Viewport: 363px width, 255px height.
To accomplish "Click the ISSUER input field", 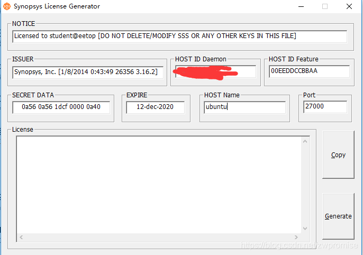I will (x=88, y=72).
